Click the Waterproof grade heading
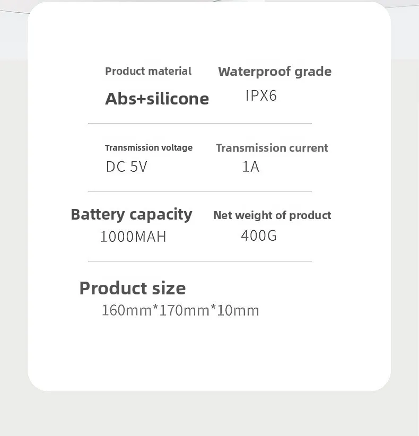Screen dimensions: 419x436 click(x=275, y=72)
